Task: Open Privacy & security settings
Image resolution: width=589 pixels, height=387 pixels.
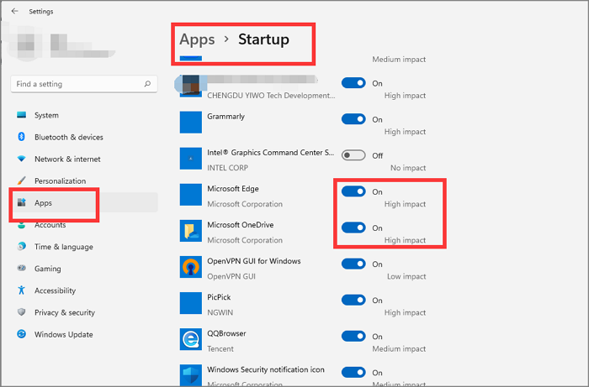Action: tap(64, 312)
